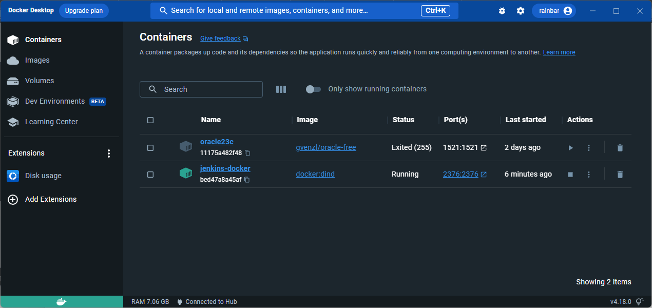Click the Connected to Hub status
The width and height of the screenshot is (652, 308).
tap(207, 302)
